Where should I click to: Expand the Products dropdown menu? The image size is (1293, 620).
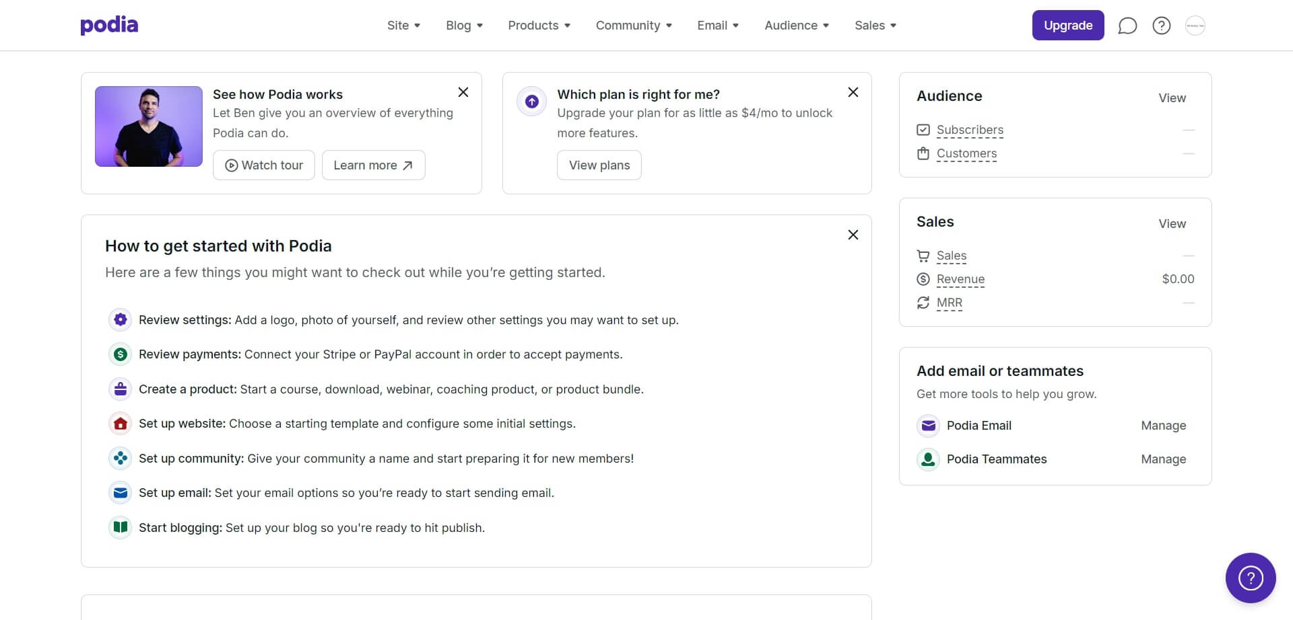click(539, 26)
